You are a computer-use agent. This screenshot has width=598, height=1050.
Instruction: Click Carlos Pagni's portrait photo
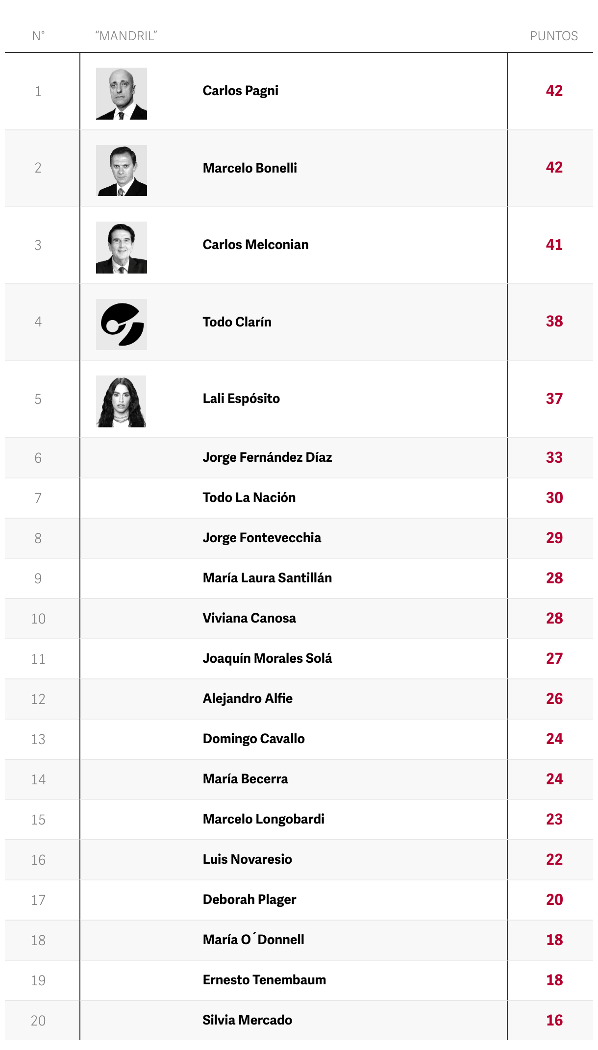point(122,94)
